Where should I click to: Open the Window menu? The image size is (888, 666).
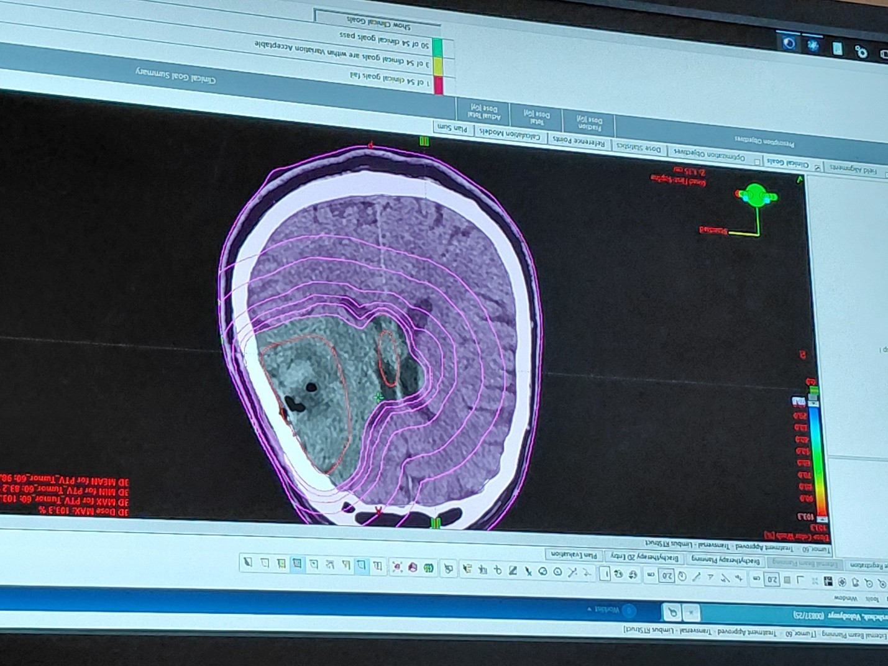[846, 598]
